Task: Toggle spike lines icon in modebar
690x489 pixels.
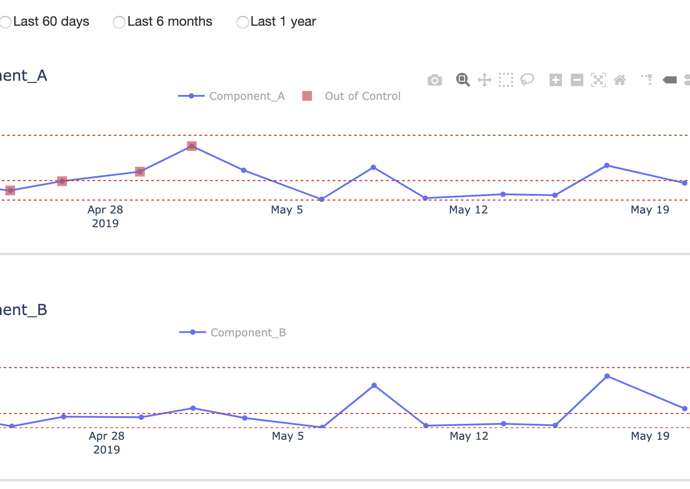Action: click(647, 80)
